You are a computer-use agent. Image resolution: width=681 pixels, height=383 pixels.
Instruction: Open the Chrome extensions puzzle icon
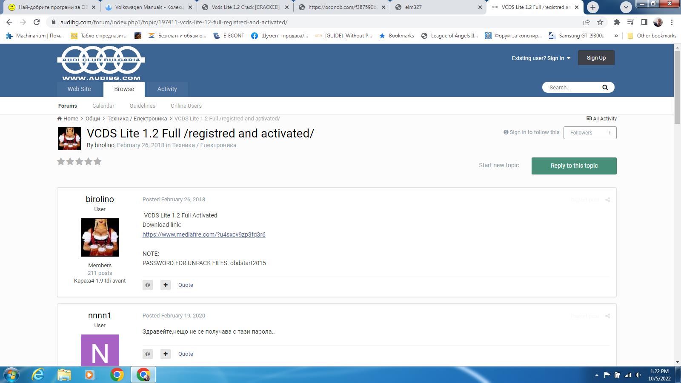617,22
